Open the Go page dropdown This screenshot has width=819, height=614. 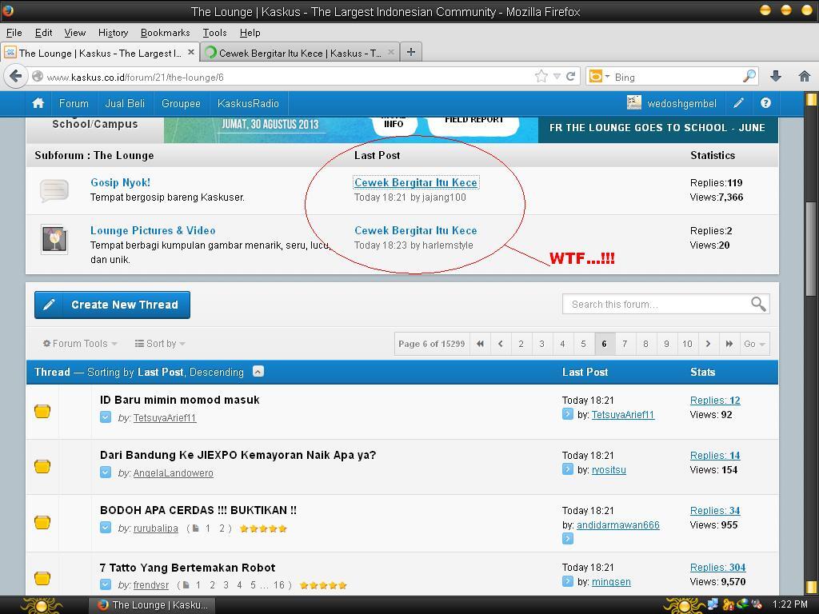pos(754,344)
